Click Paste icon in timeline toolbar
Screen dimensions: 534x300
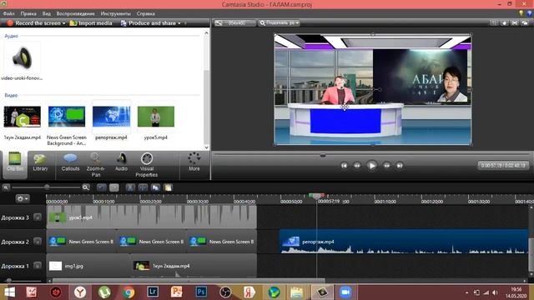[169, 187]
